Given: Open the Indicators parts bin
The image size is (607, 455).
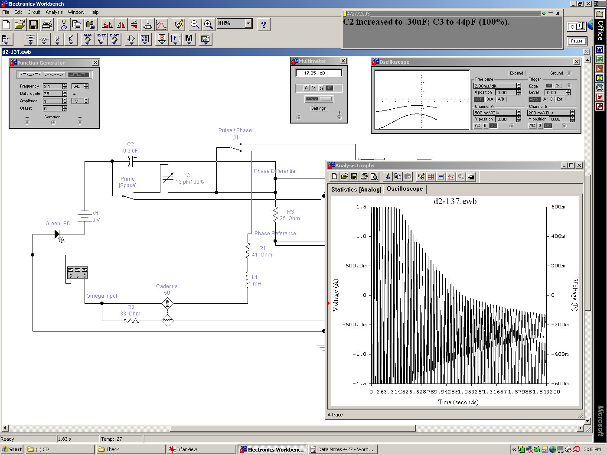Looking at the screenshot, I should [x=162, y=39].
